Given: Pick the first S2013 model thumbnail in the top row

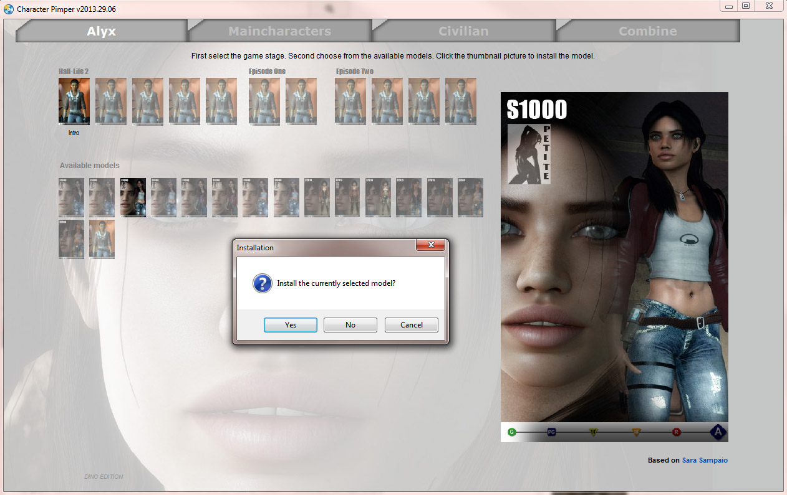Looking at the screenshot, I should [x=317, y=197].
